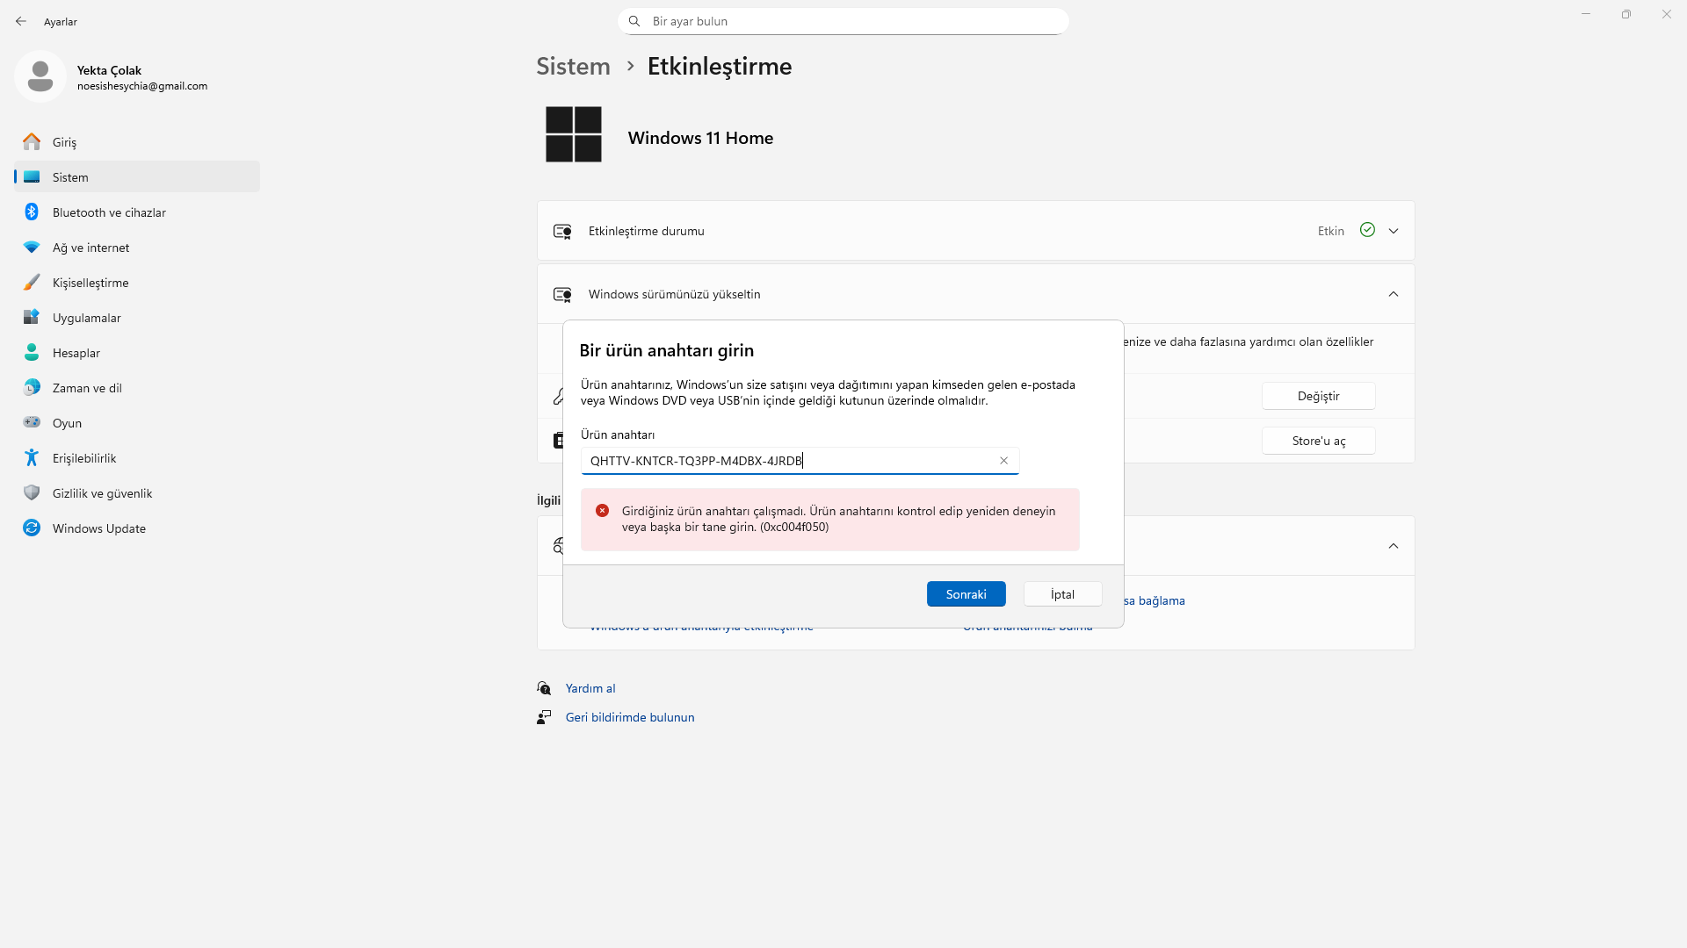Image resolution: width=1687 pixels, height=948 pixels.
Task: Click the Yekta Çolak account name
Action: click(x=109, y=70)
